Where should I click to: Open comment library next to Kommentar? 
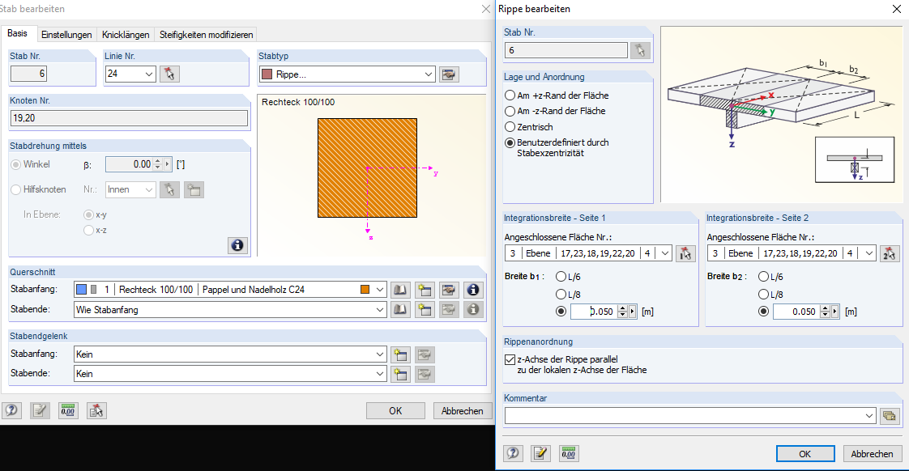pos(890,415)
